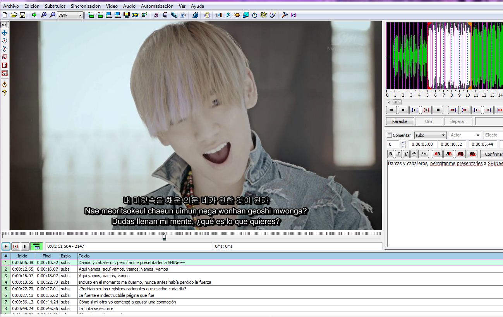Select the rectangular Clip tool
Screen dimensions: 503x317
click(x=5, y=65)
